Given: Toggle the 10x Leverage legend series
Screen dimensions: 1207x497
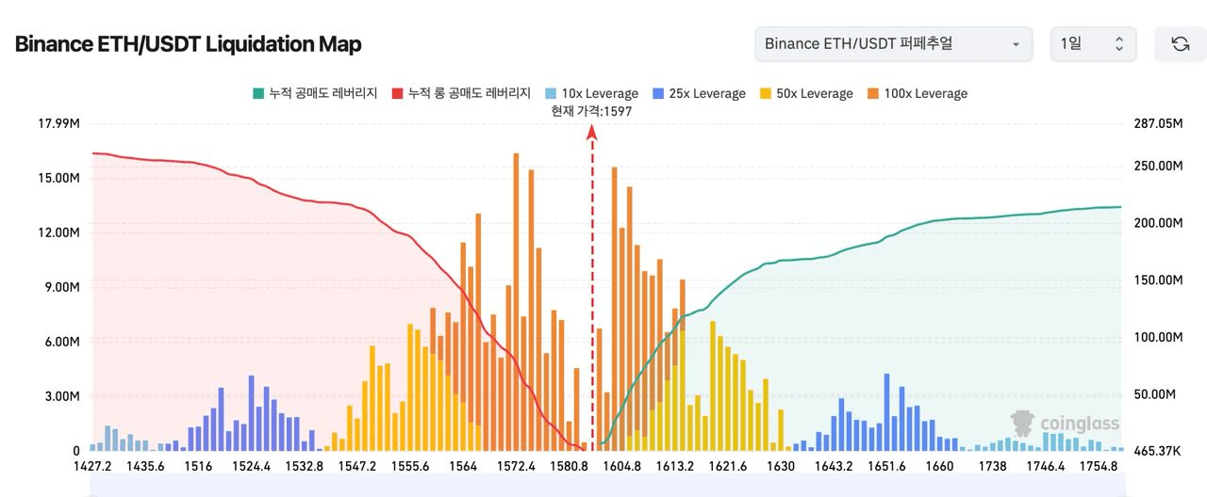Looking at the screenshot, I should click(x=592, y=93).
